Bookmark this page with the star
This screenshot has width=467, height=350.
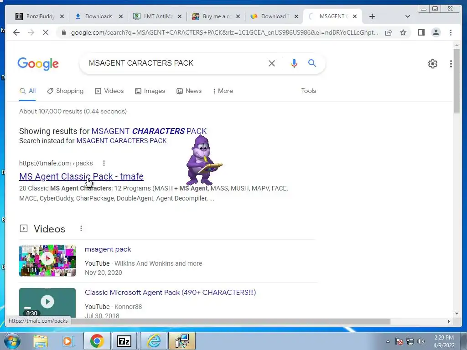[x=403, y=32]
